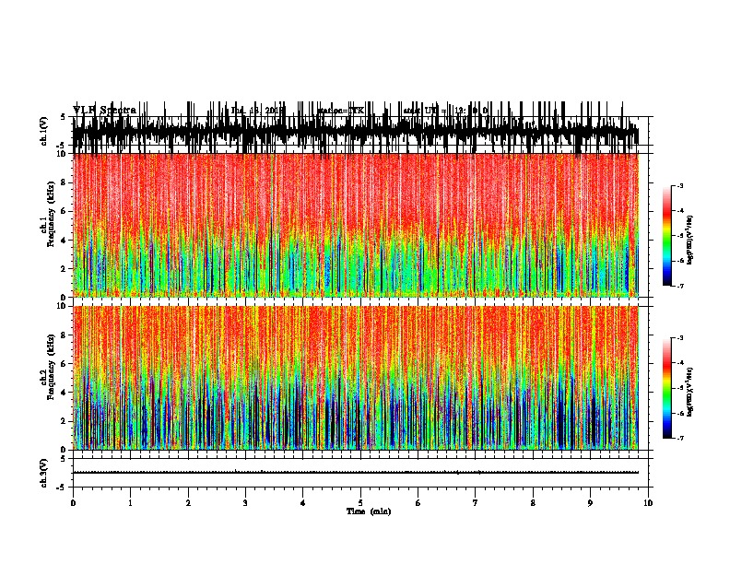Screen dimensions: 730x564
Task: Click the '0' time axis tick label
Action: coord(73,502)
